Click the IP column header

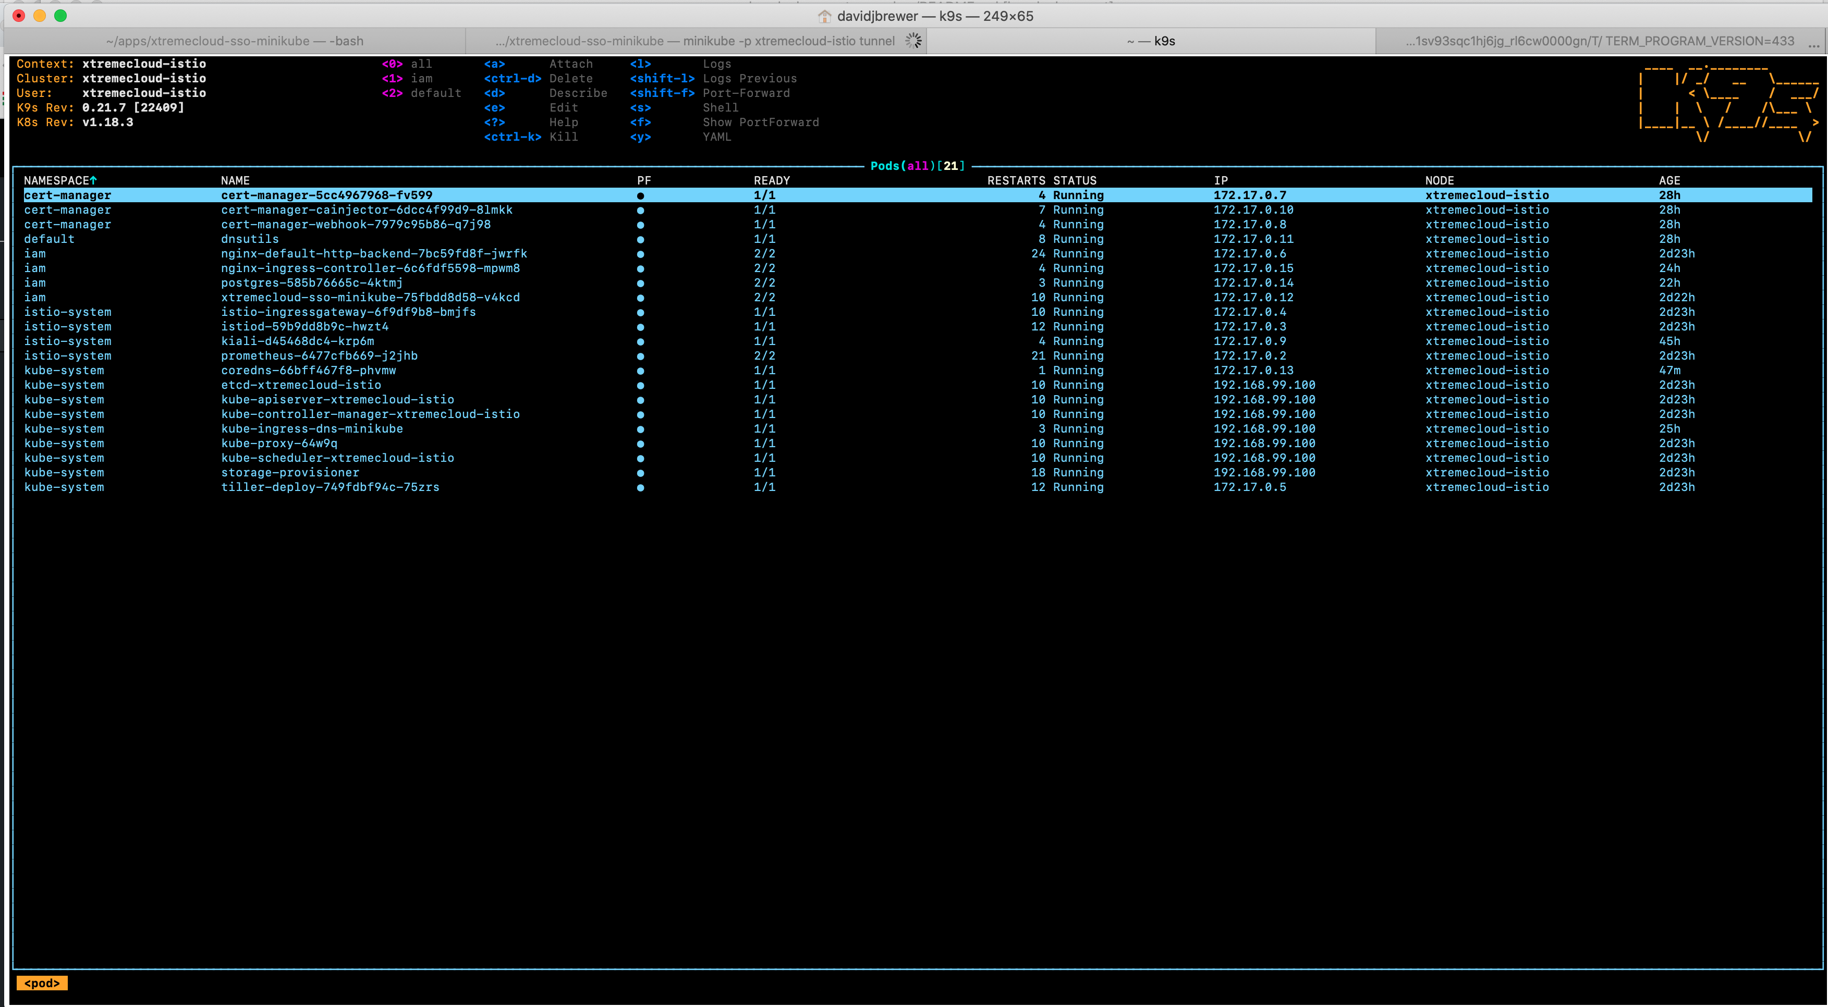pyautogui.click(x=1221, y=180)
